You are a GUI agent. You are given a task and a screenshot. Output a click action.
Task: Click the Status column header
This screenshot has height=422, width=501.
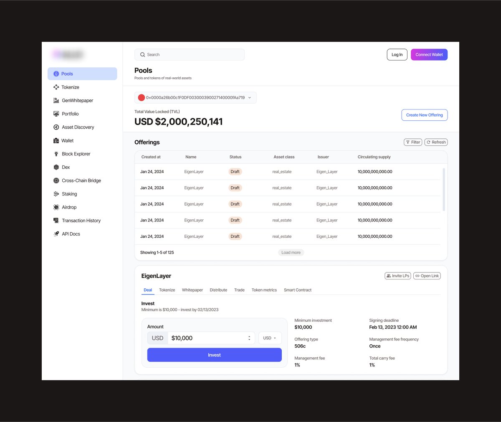click(x=235, y=157)
